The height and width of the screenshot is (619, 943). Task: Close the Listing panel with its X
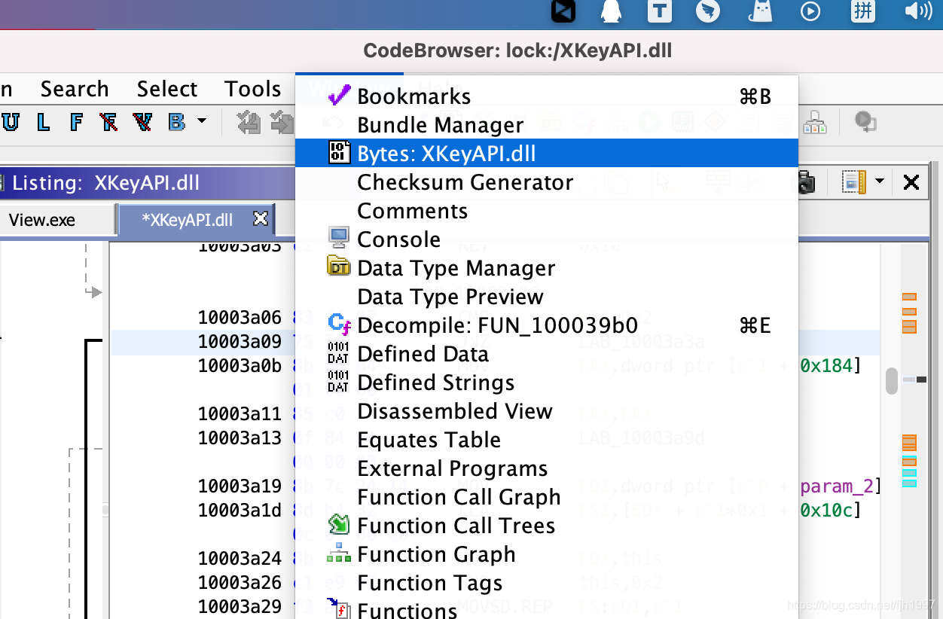pos(911,182)
